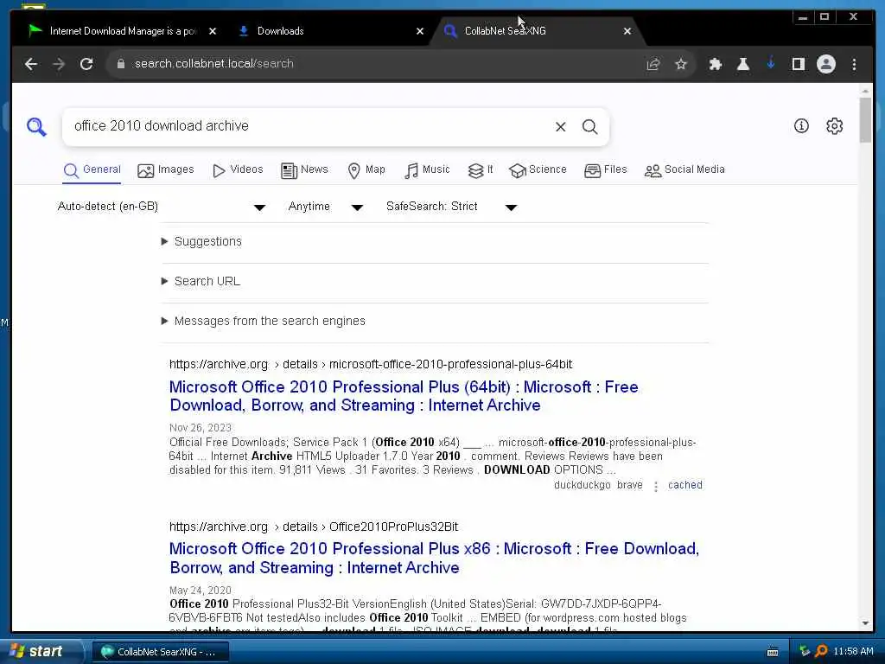The width and height of the screenshot is (885, 664).
Task: Open the About info icon
Action: pos(801,125)
